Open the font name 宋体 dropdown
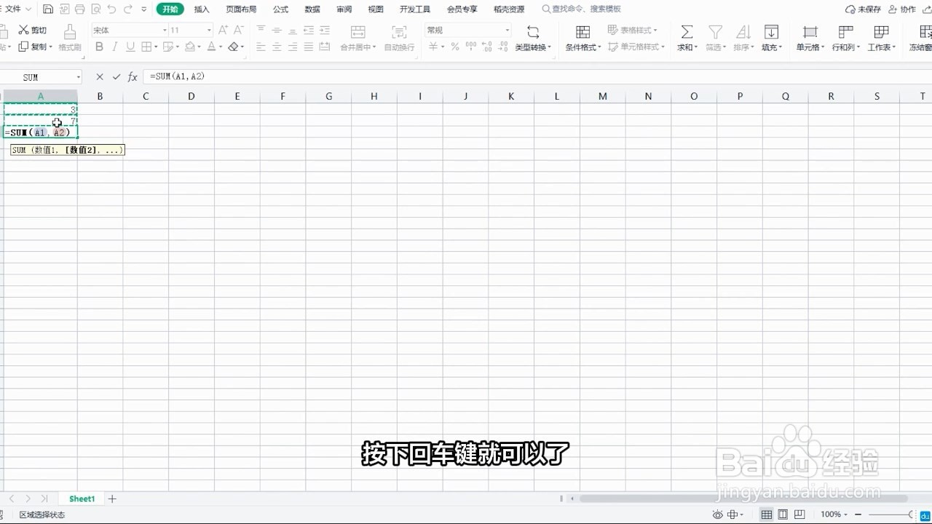This screenshot has height=524, width=932. 165,30
